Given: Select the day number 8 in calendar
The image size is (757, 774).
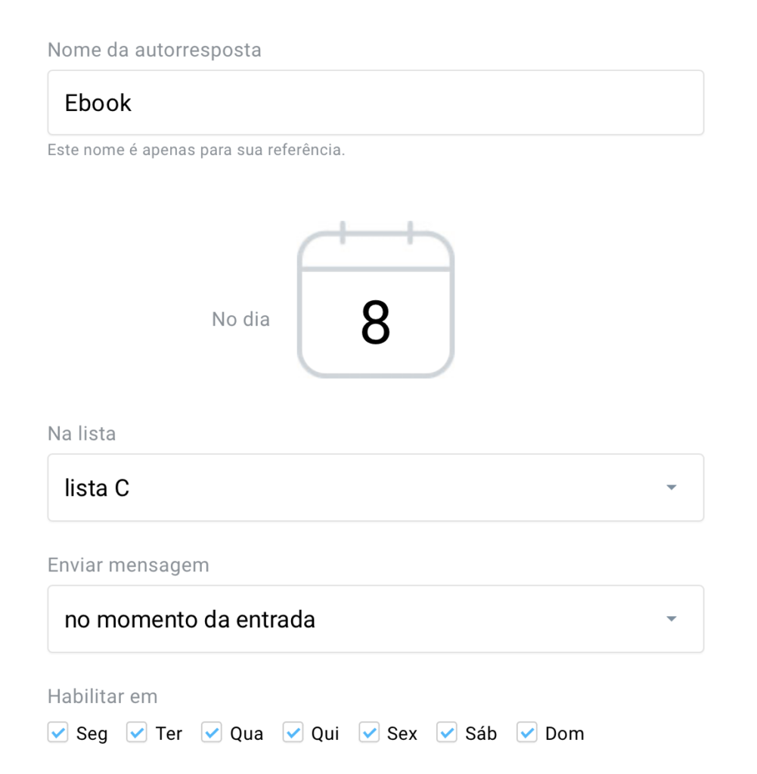Looking at the screenshot, I should (375, 322).
